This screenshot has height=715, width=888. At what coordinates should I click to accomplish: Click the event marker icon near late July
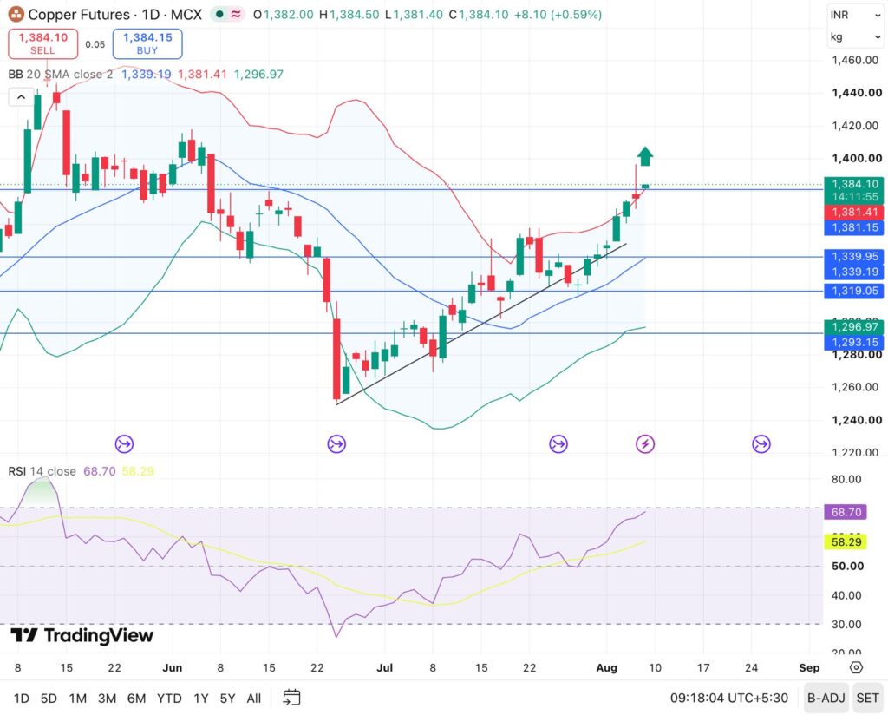pos(558,444)
